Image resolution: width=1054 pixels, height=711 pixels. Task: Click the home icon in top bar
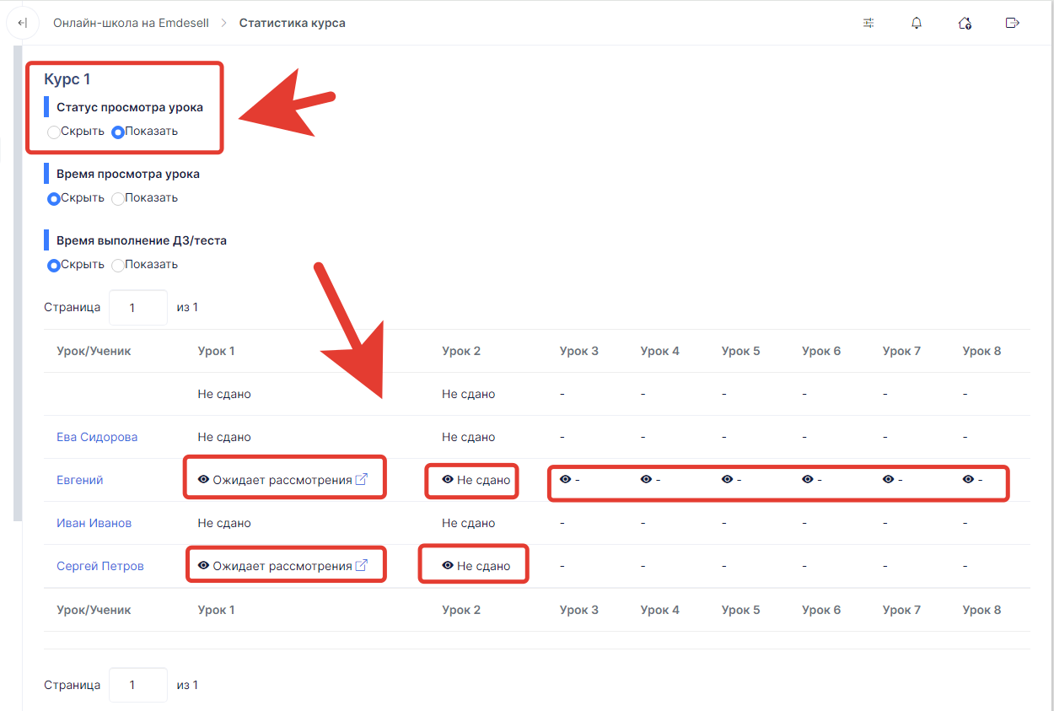coord(965,23)
